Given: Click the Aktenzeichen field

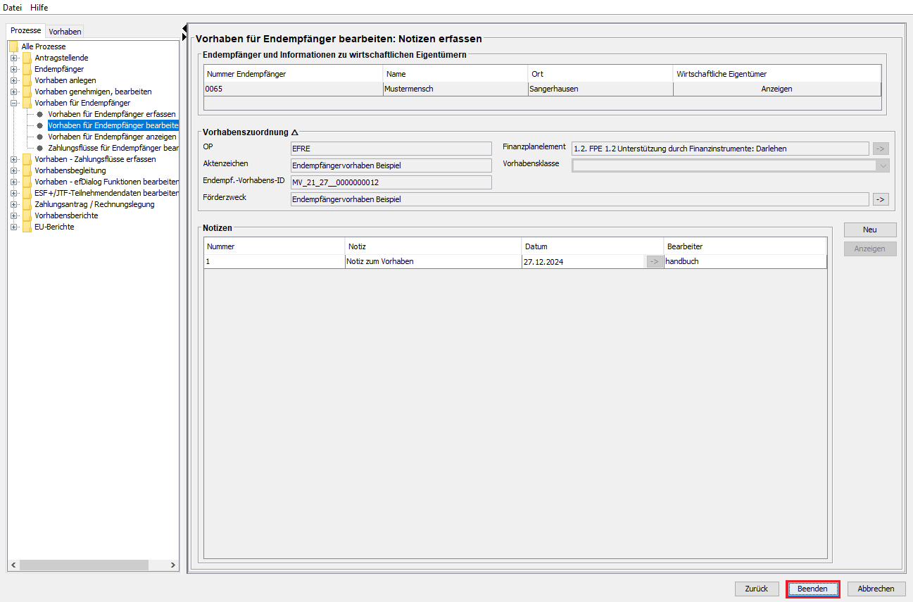Looking at the screenshot, I should point(391,165).
